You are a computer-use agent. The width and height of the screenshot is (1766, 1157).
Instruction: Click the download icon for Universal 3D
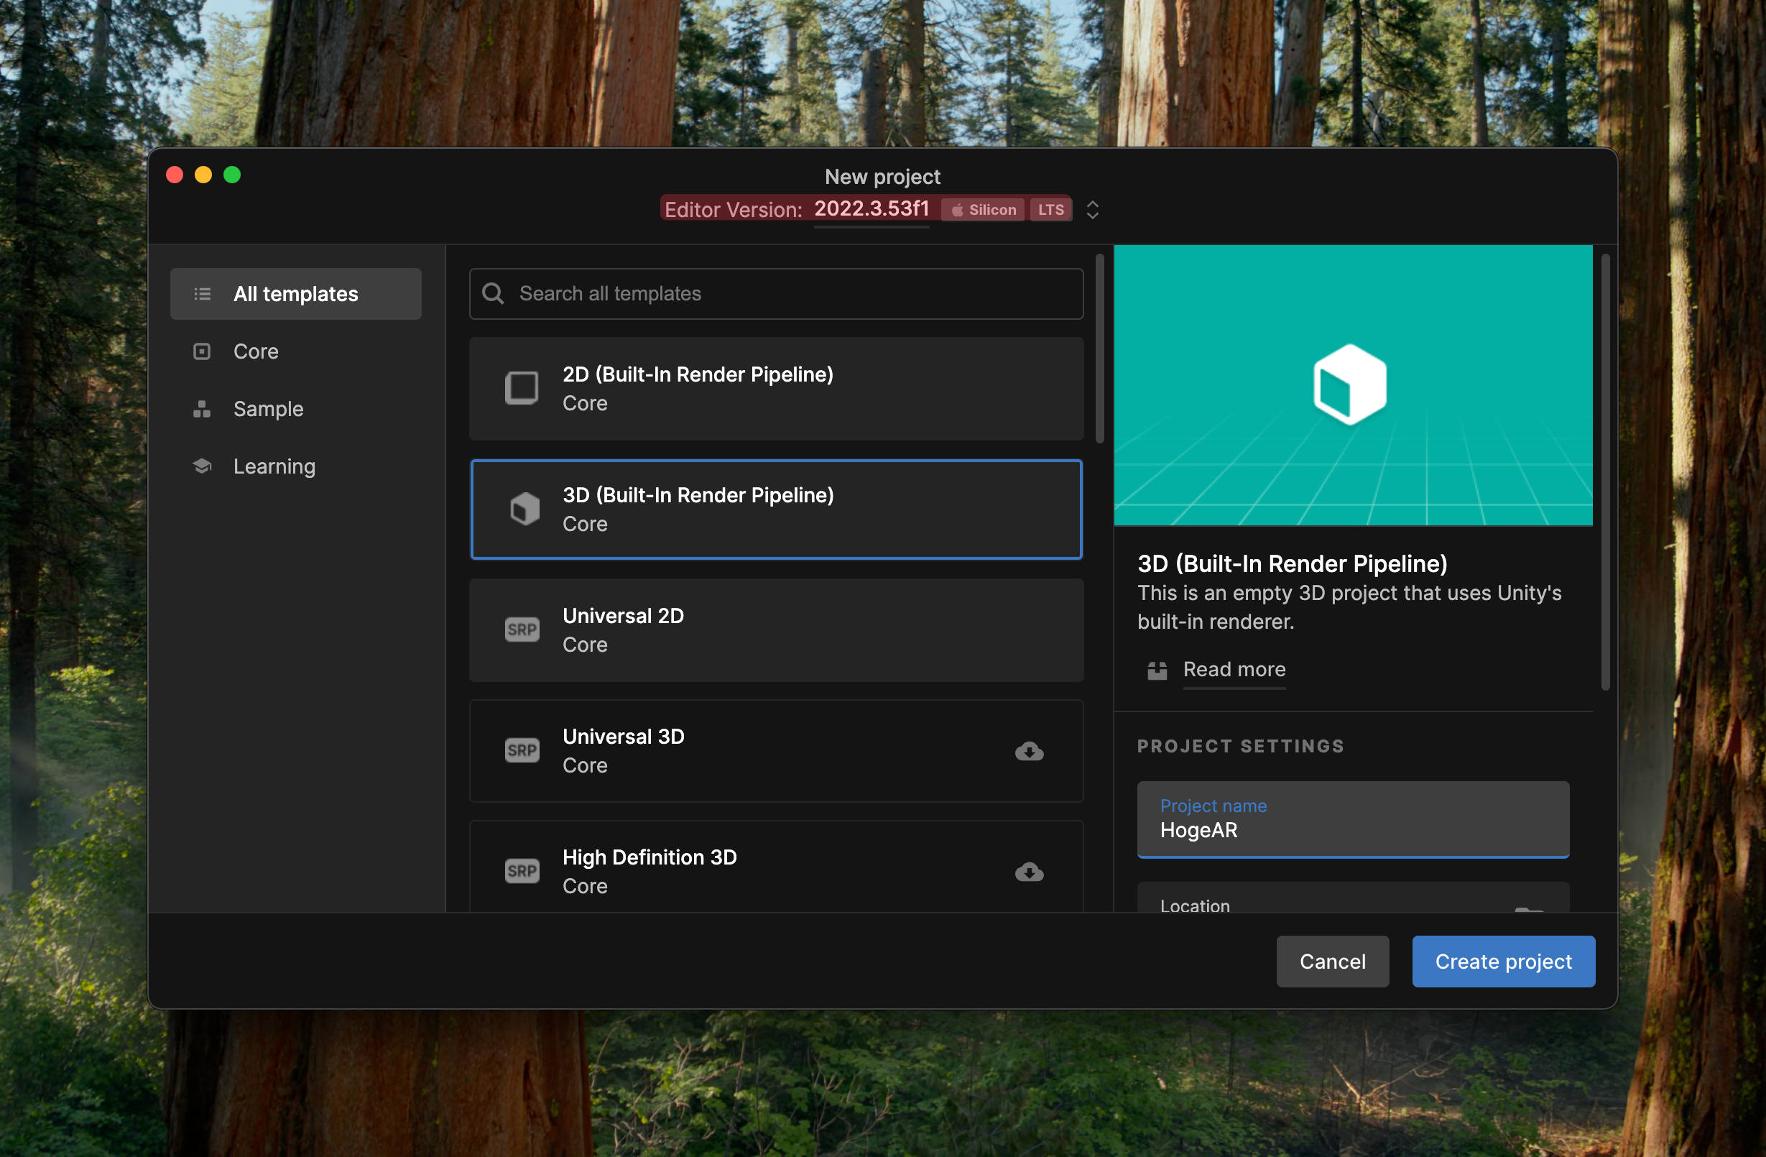pos(1028,751)
